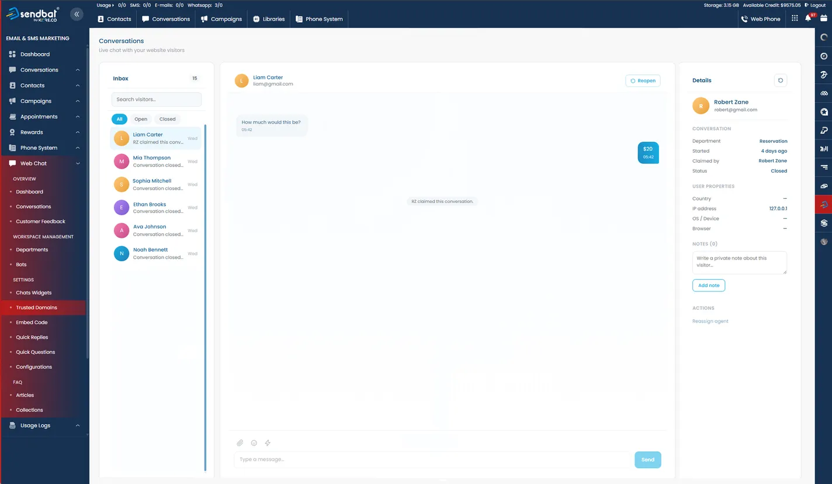Open the emoji picker icon
The width and height of the screenshot is (832, 484).
[254, 443]
